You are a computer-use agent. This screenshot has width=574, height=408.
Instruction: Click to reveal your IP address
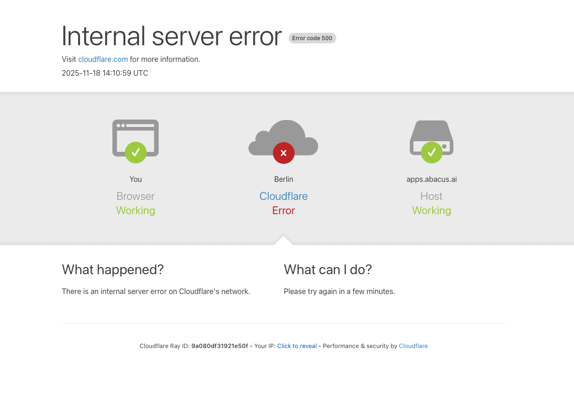click(x=297, y=346)
